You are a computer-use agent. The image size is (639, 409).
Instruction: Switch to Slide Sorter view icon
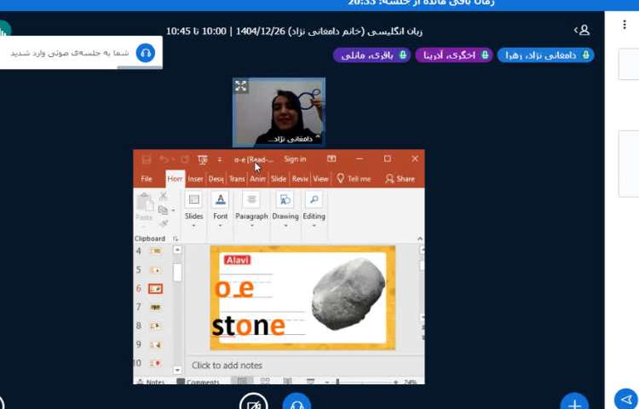coord(265,381)
